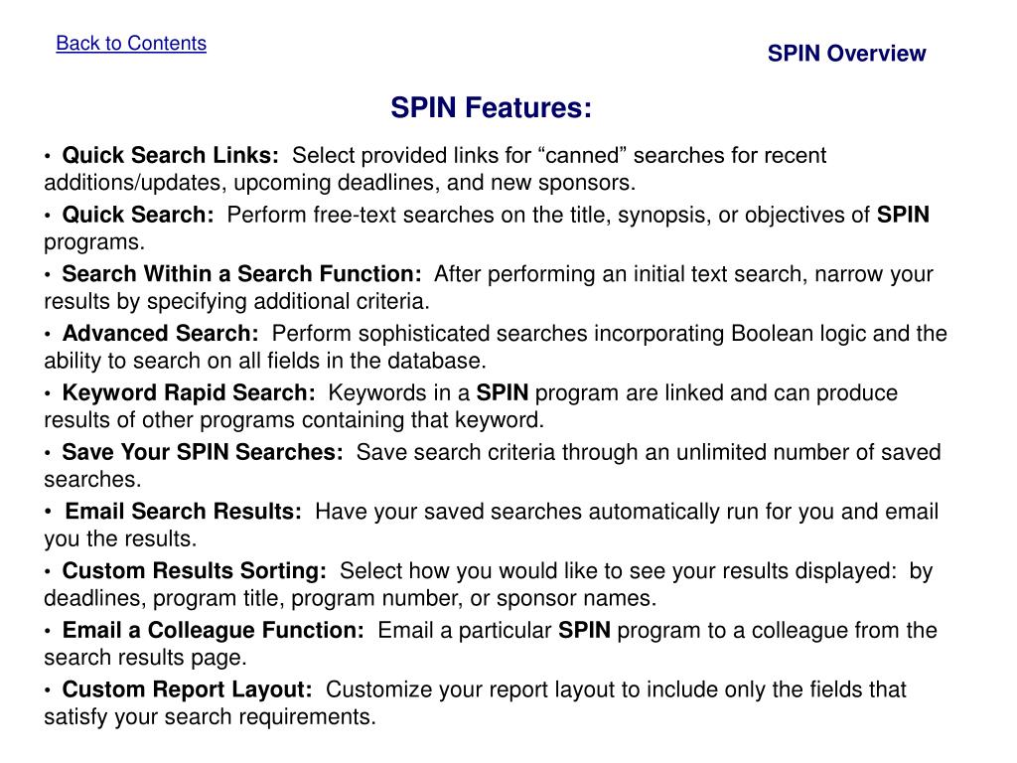Click the Quick Search Links heading

pos(171,155)
